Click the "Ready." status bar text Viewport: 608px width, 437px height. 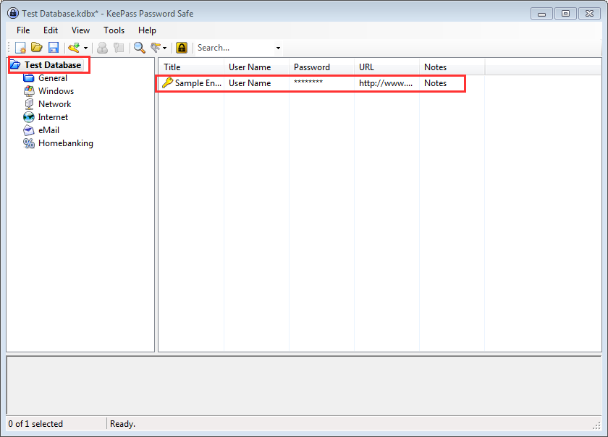pos(122,424)
